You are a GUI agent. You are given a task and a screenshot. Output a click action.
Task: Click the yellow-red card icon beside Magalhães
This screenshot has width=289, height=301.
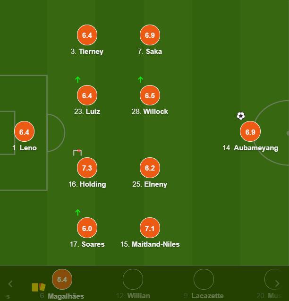pos(39,287)
